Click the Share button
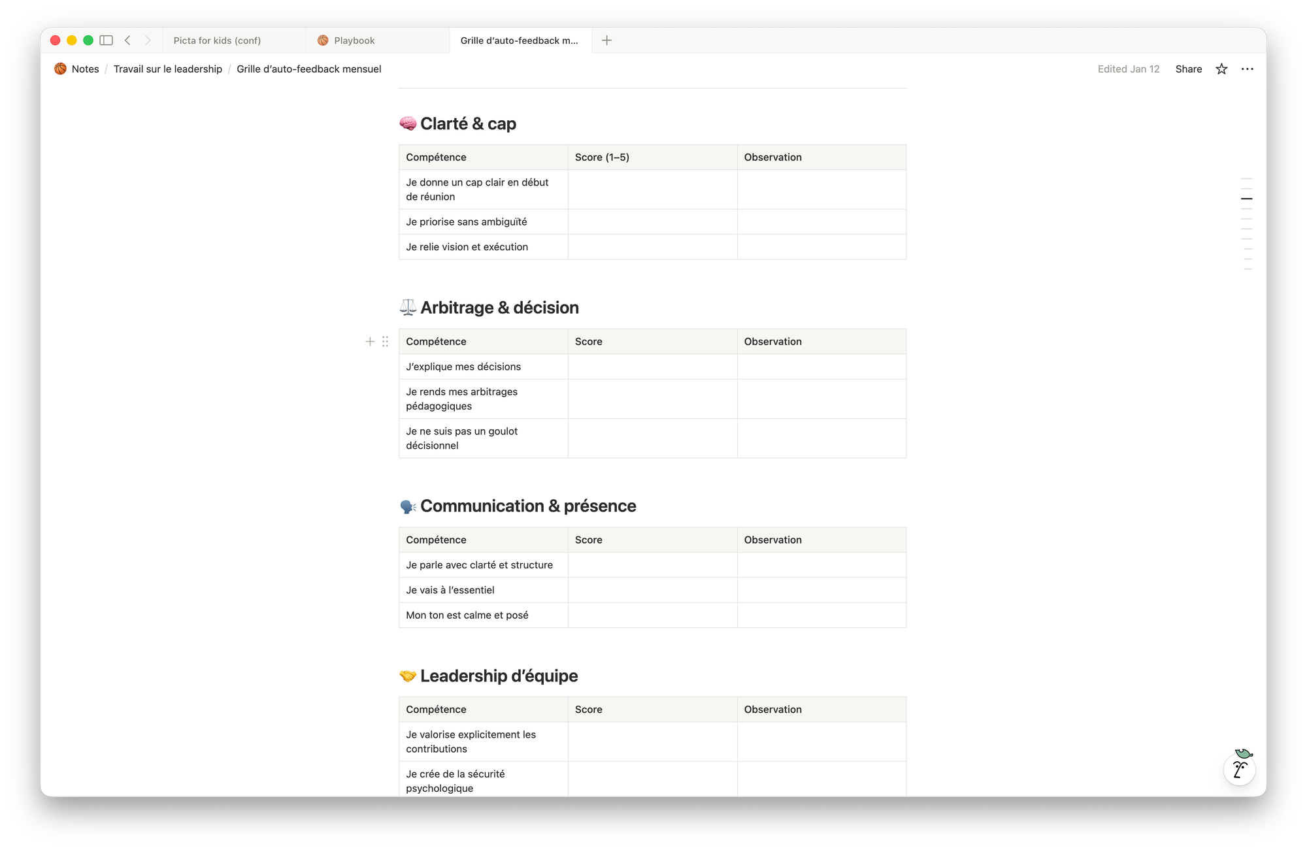1307x850 pixels. click(x=1188, y=69)
